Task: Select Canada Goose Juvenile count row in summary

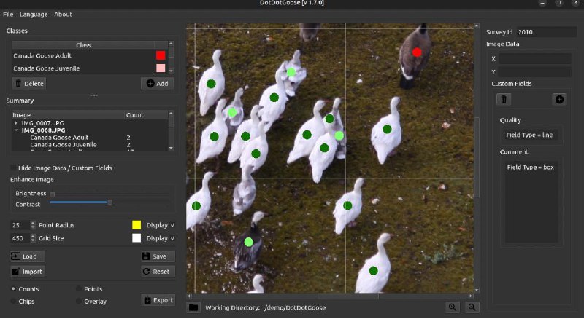Action: 89,145
